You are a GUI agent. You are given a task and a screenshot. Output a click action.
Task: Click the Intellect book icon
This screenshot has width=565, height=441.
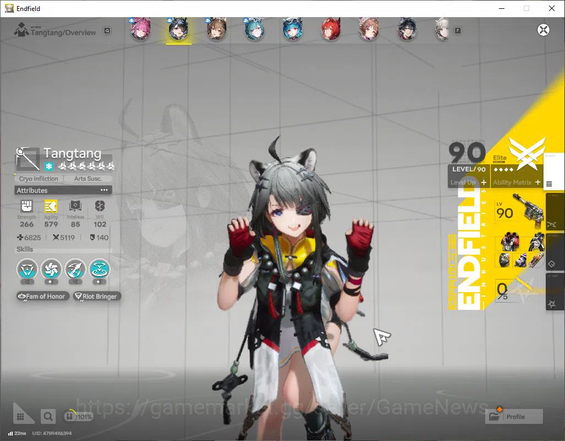[75, 206]
